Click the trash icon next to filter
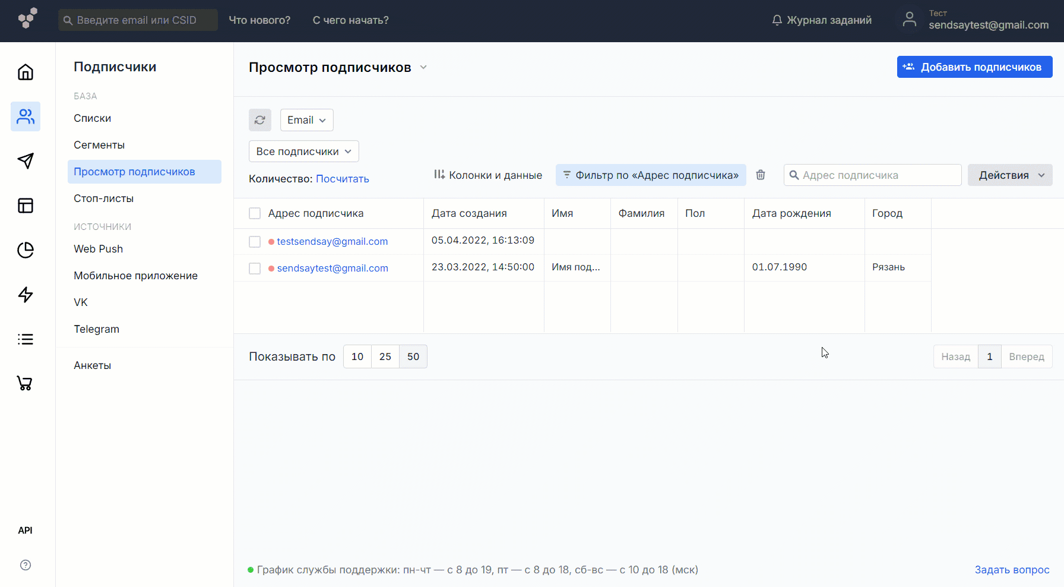 [761, 175]
